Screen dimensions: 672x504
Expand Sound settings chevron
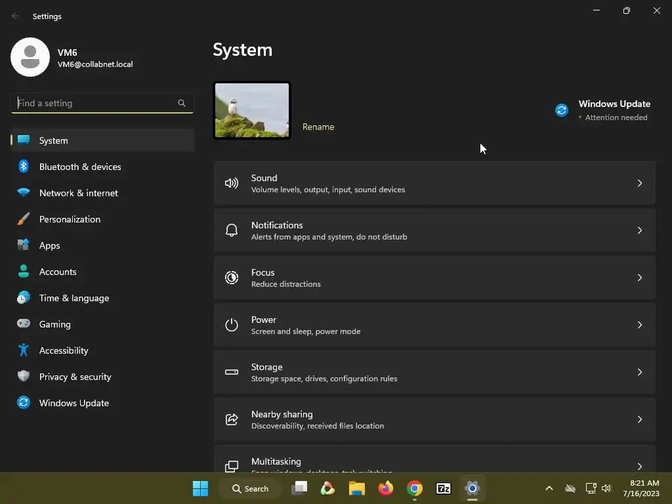639,184
